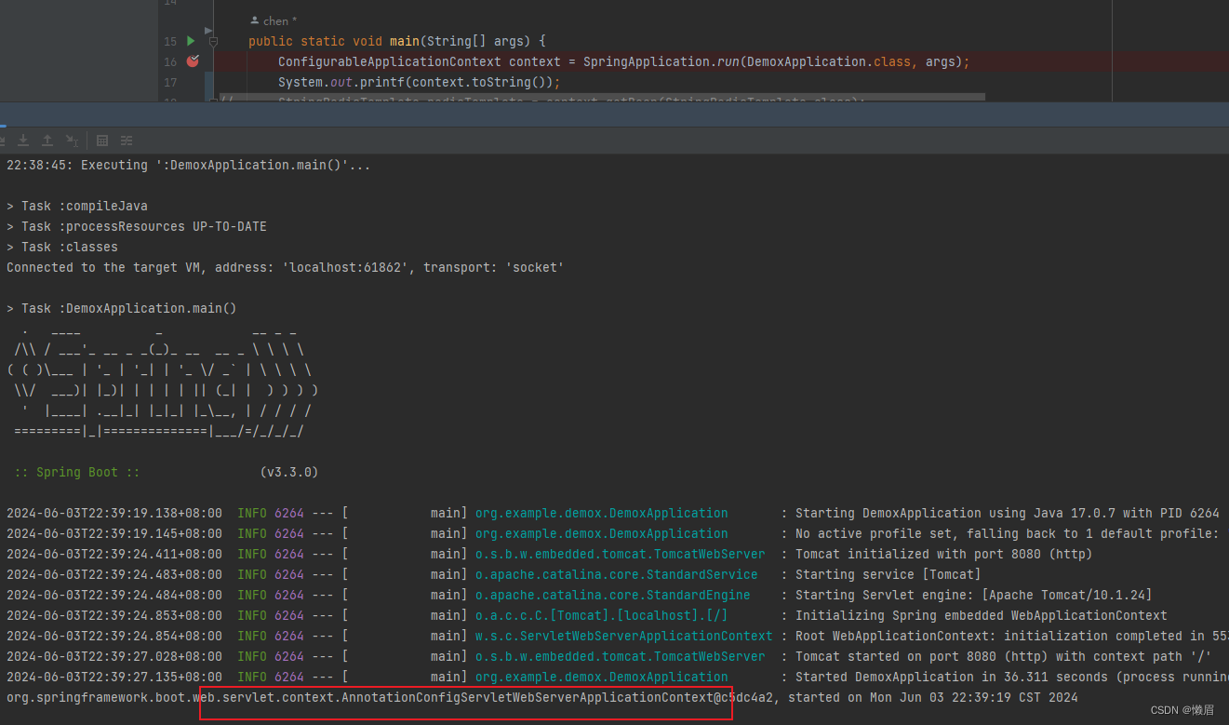Click the ':: Spring Boot ::' banner text
The width and height of the screenshot is (1229, 725).
(x=77, y=472)
